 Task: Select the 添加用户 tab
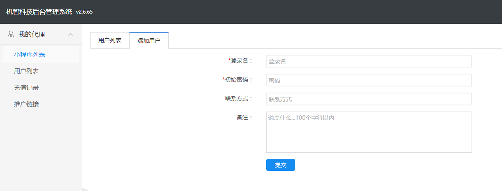(x=149, y=41)
